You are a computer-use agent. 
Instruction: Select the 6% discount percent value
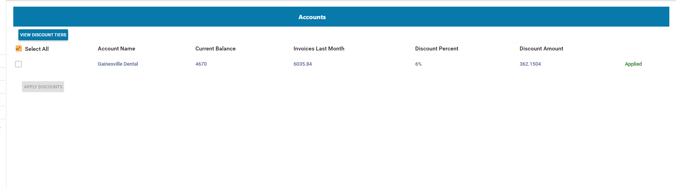click(x=419, y=64)
